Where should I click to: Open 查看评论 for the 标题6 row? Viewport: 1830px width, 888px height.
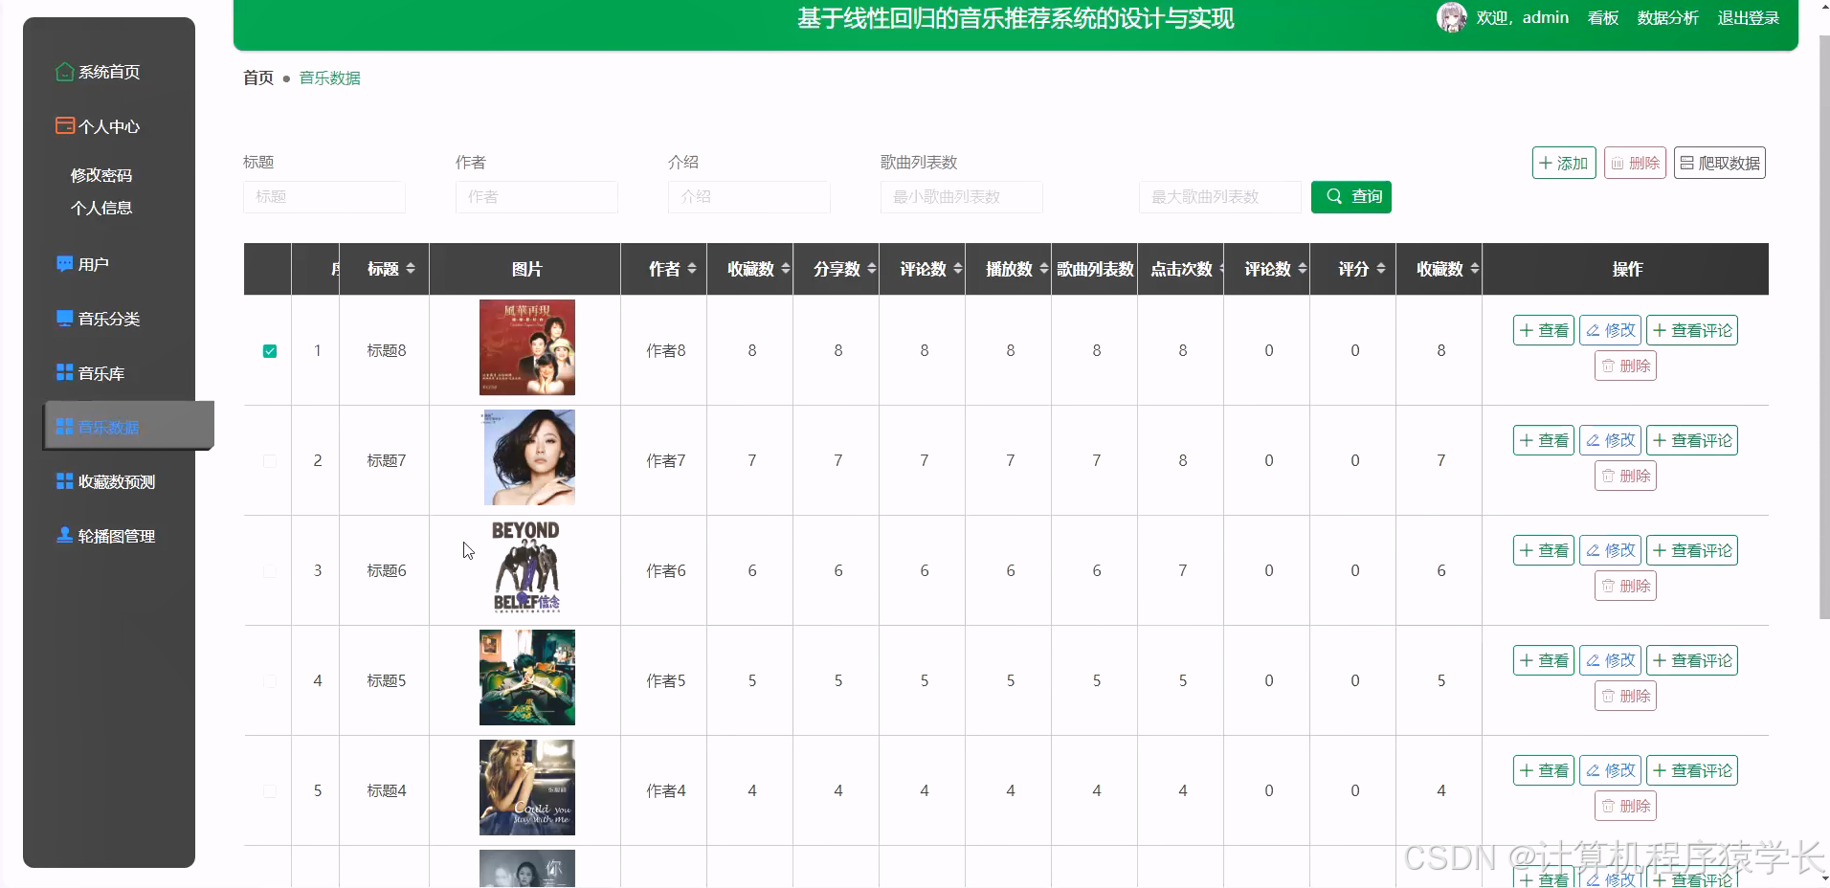1690,549
